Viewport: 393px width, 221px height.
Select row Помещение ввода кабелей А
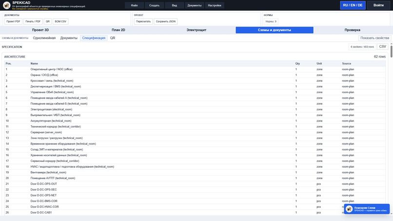tap(195, 98)
